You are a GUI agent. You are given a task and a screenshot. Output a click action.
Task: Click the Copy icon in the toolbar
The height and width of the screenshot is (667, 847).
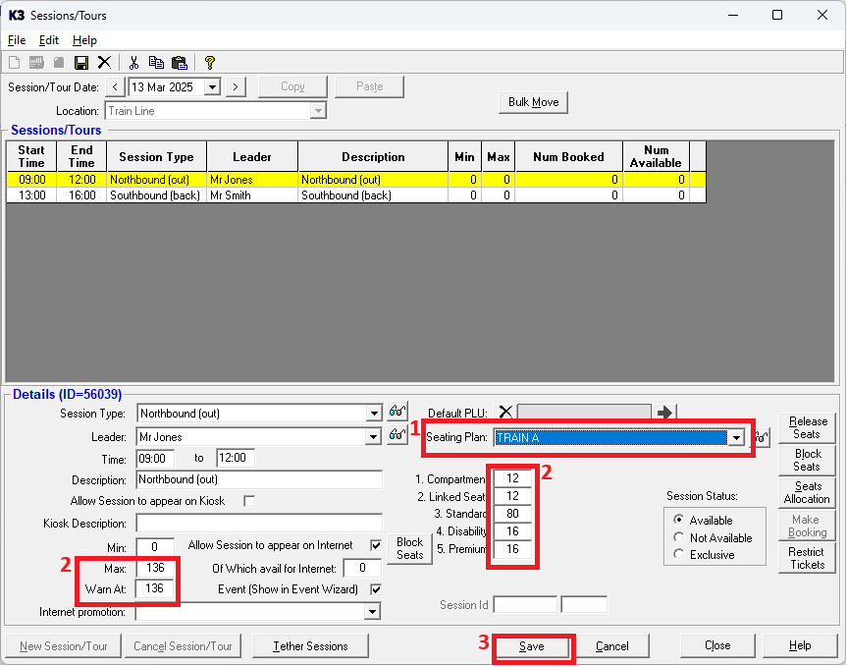156,62
